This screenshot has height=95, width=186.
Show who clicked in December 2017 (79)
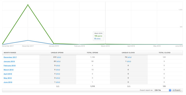pos(129,57)
